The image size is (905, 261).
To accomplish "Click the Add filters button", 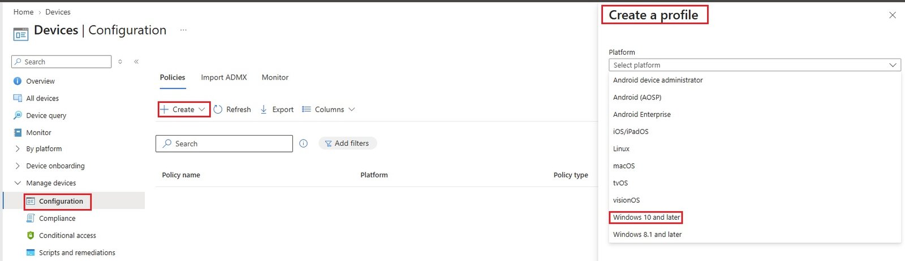I will click(347, 143).
